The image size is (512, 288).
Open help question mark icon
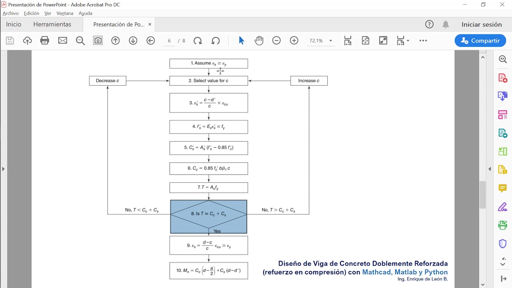point(429,24)
